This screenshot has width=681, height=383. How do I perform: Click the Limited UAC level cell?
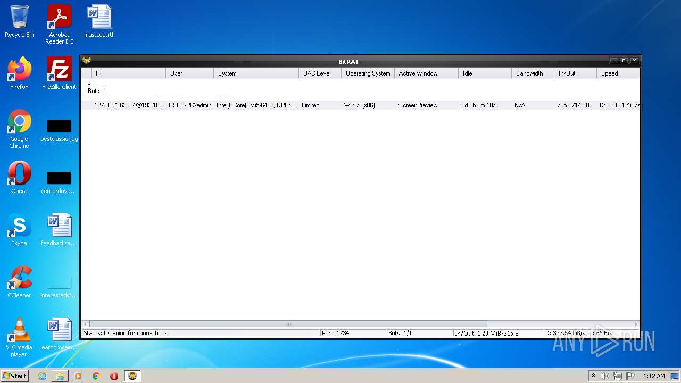(311, 105)
